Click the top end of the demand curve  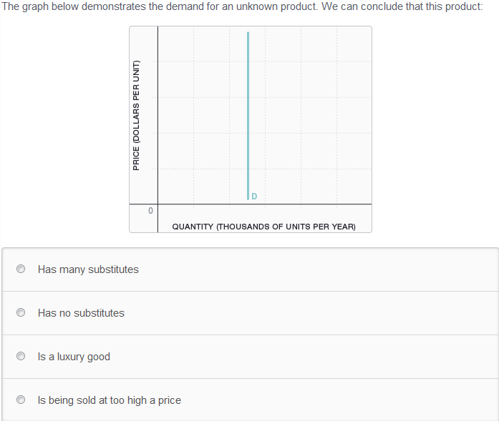[x=248, y=34]
